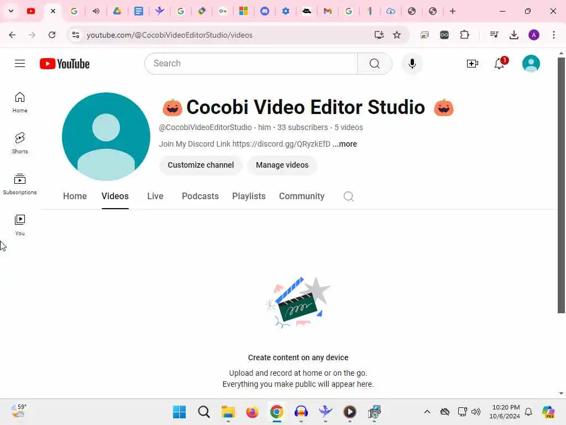Open File Explorer from taskbar
Viewport: 566px width, 425px height.
click(228, 412)
